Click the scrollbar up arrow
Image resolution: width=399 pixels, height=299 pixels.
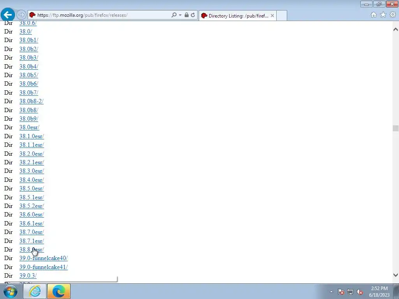pyautogui.click(x=395, y=30)
